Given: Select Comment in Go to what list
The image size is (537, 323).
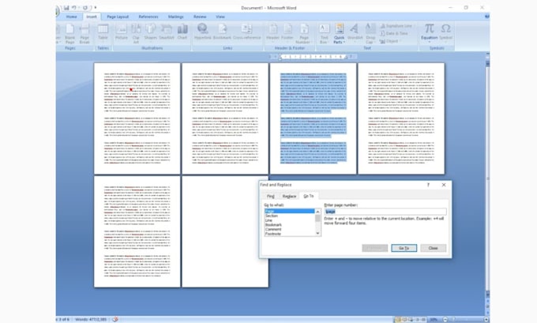Looking at the screenshot, I should tap(289, 229).
